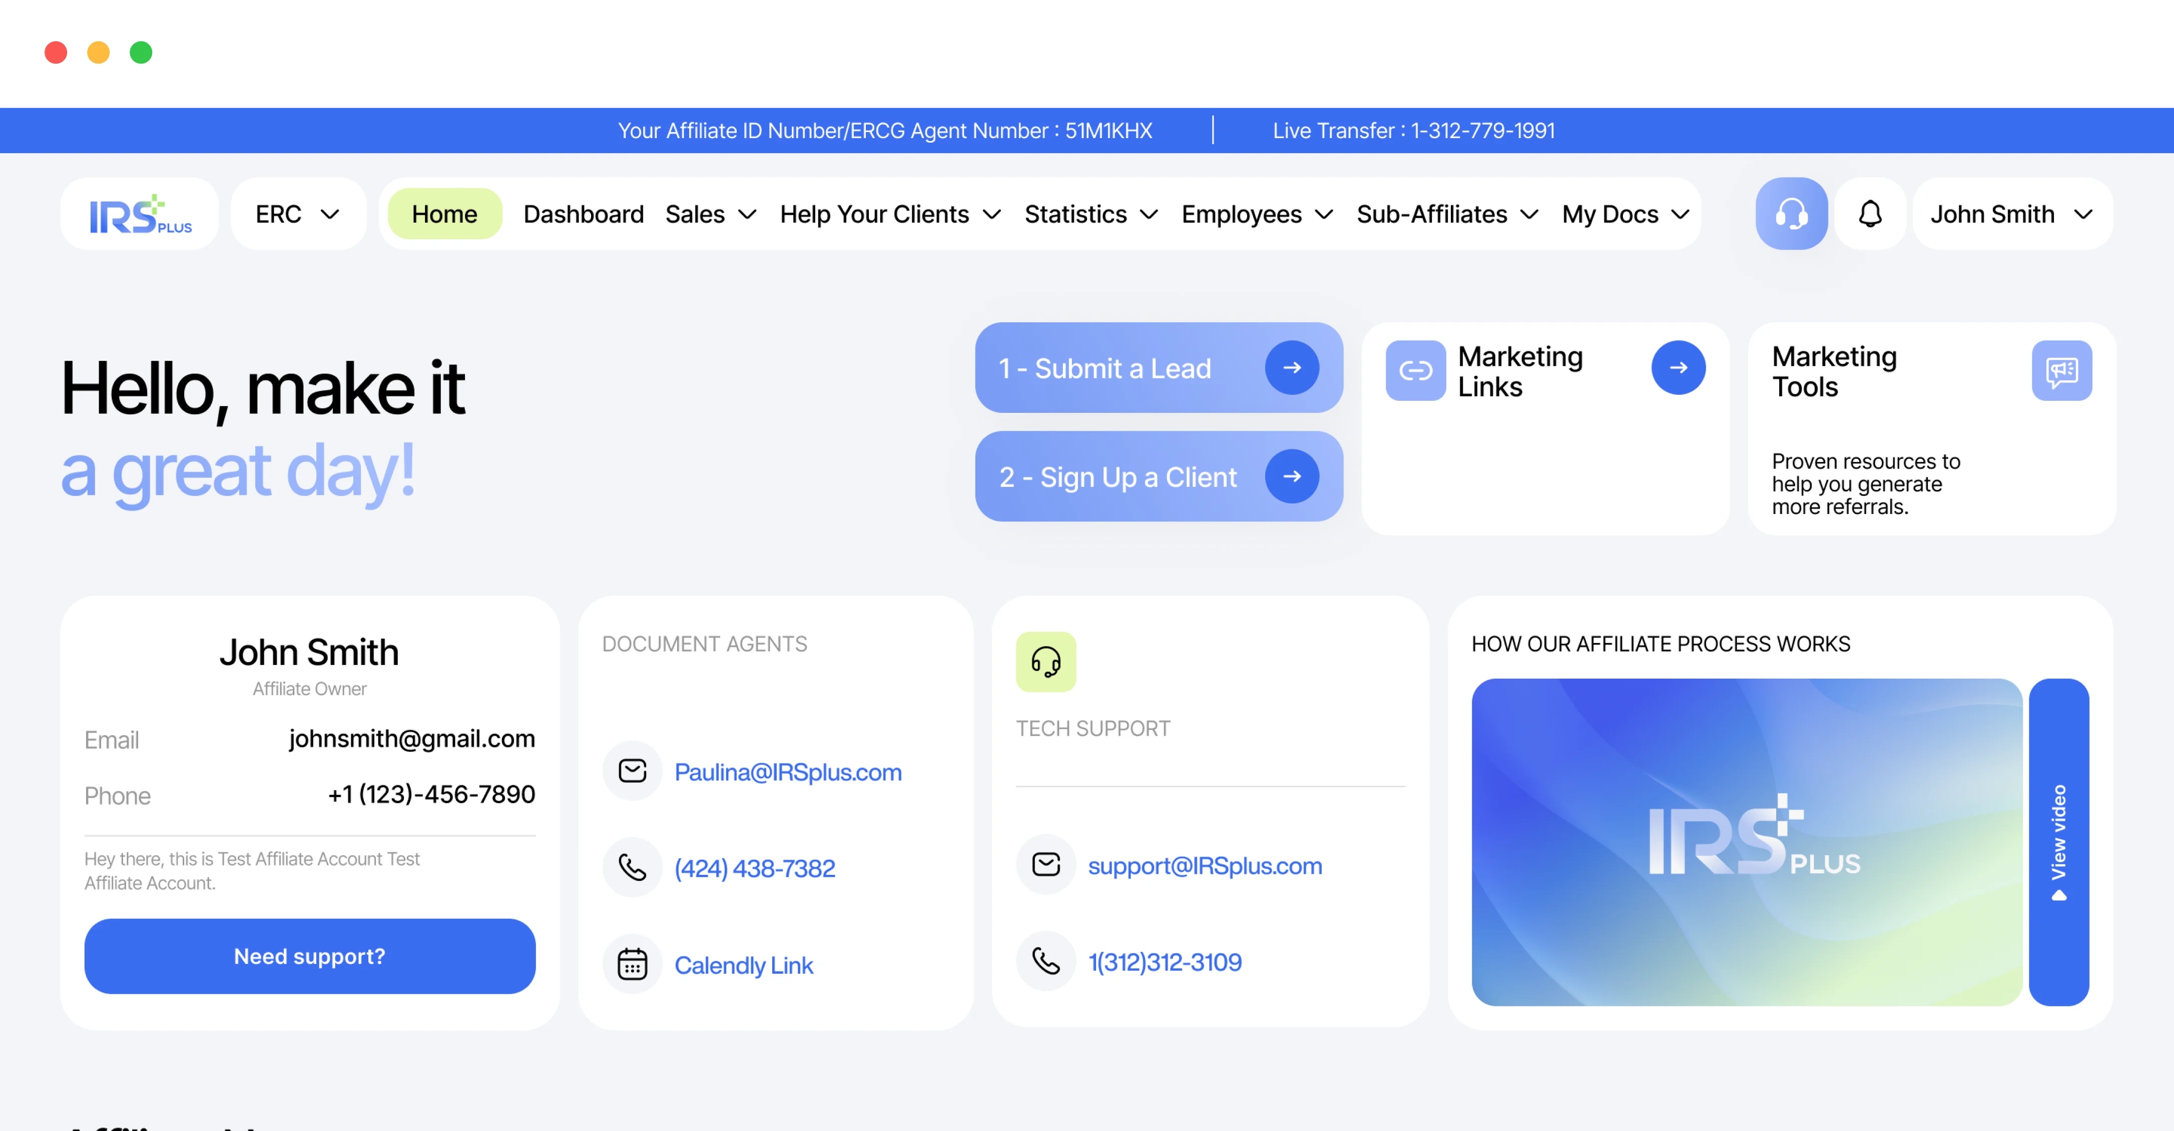Go to the Dashboard menu item
The width and height of the screenshot is (2174, 1131).
pyautogui.click(x=583, y=214)
